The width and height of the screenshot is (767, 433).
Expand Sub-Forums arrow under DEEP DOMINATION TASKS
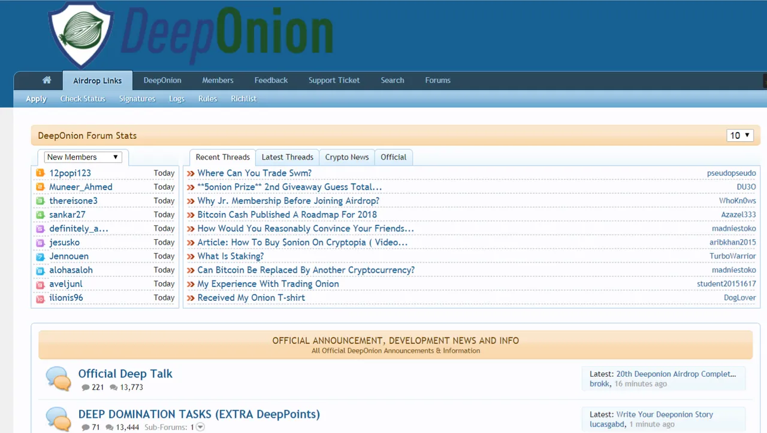click(x=200, y=427)
